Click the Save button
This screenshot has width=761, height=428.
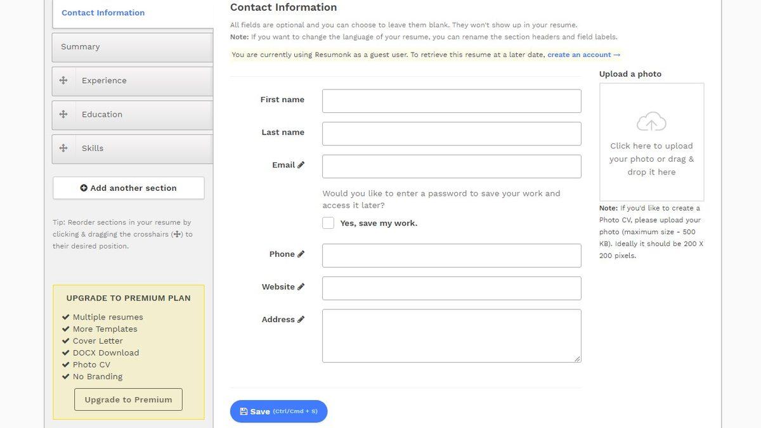pos(279,411)
